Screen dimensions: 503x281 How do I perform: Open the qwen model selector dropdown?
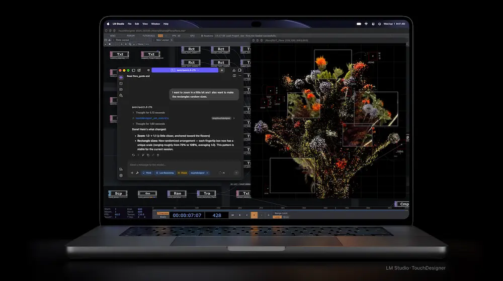tap(185, 70)
